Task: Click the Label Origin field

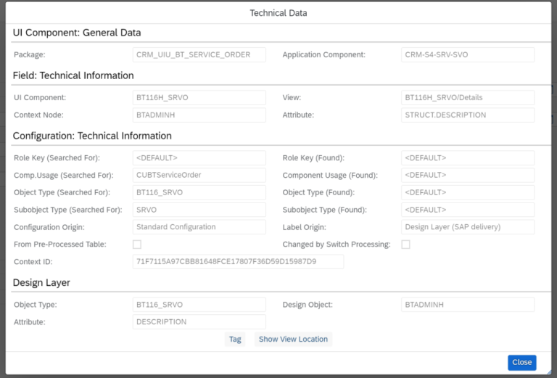Action: (x=467, y=227)
